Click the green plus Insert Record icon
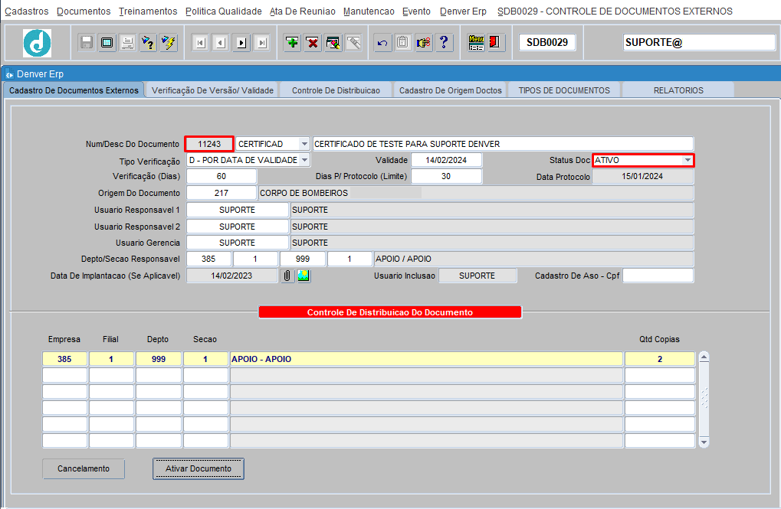This screenshot has width=781, height=509. (x=292, y=43)
